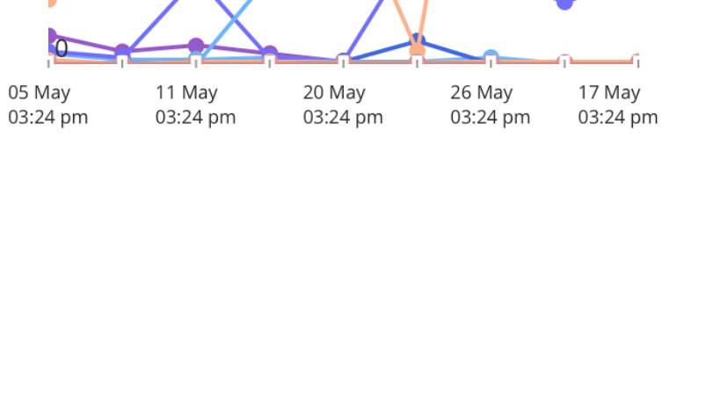Click the purple data point above 11 May

(196, 46)
